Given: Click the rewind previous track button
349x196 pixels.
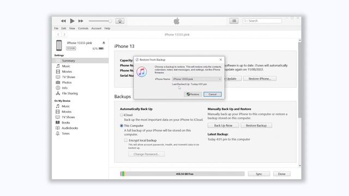Looking at the screenshot, I should point(63,21).
